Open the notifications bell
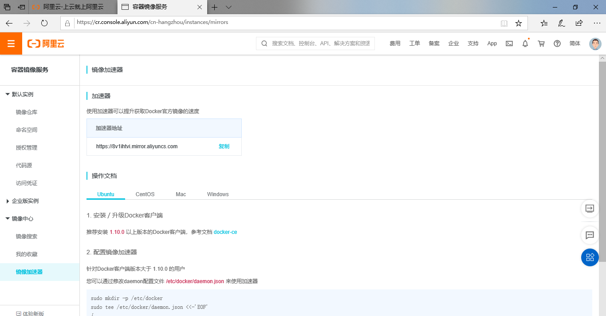The height and width of the screenshot is (316, 606). (x=525, y=43)
